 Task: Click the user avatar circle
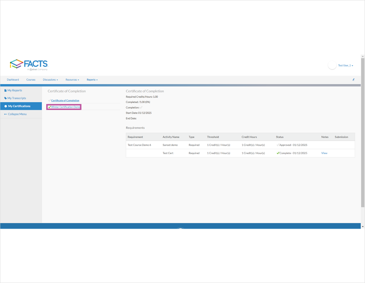(x=332, y=65)
